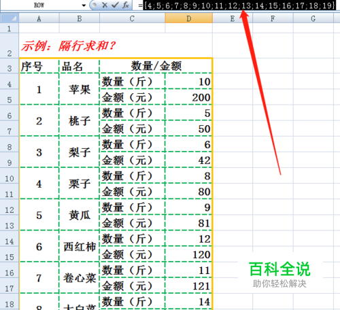Image resolution: width=340 pixels, height=310 pixels.
Task: Click the 卷心菜 product cell
Action: tap(80, 278)
